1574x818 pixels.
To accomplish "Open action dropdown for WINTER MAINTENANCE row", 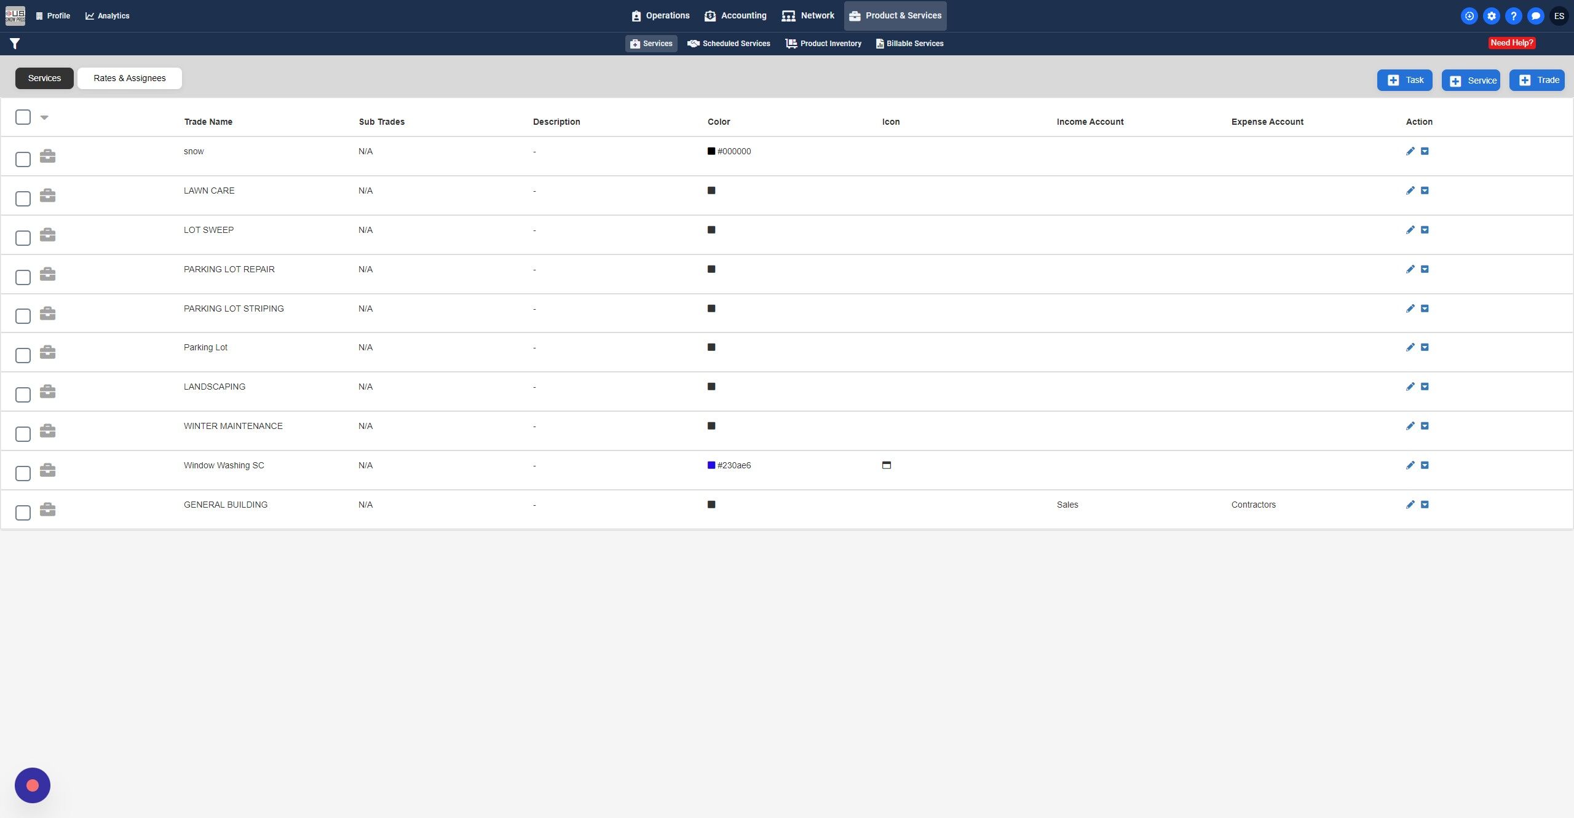I will (1425, 426).
